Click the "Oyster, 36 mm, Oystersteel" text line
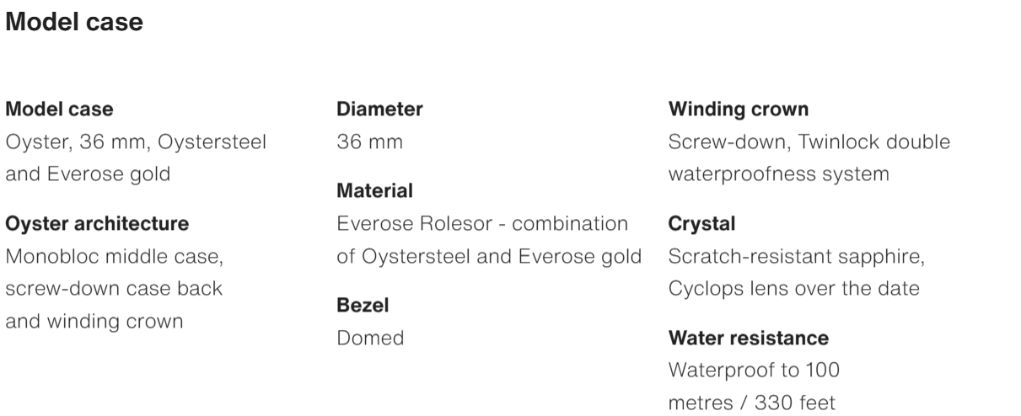 click(136, 142)
